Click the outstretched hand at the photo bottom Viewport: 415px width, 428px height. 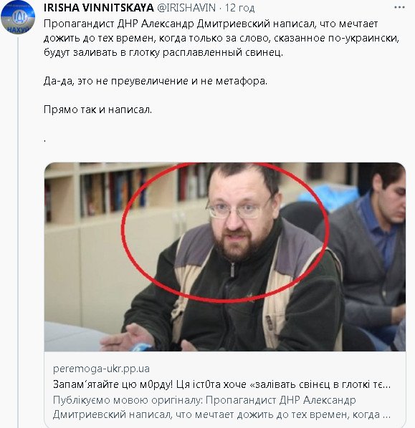[125, 337]
